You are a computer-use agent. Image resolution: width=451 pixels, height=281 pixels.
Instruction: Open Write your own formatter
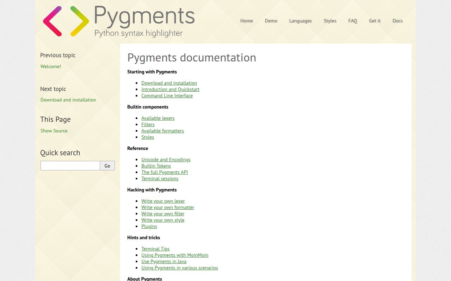point(168,207)
